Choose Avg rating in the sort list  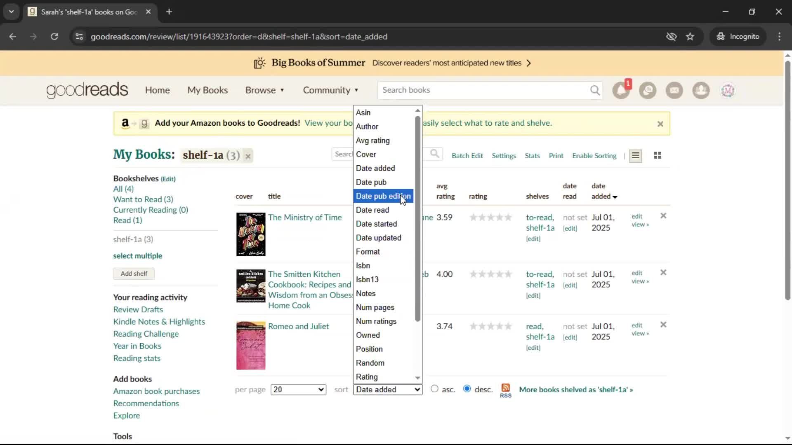tap(383, 141)
